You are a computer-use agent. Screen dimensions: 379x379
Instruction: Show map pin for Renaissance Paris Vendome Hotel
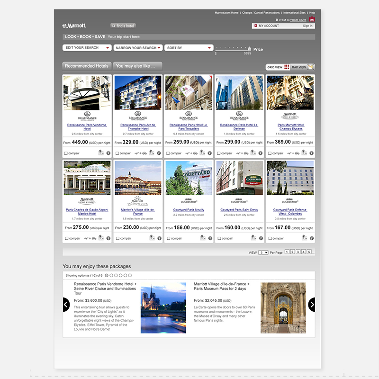101,153
